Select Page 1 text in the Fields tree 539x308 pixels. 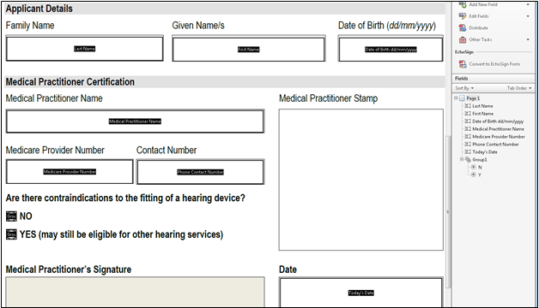473,98
